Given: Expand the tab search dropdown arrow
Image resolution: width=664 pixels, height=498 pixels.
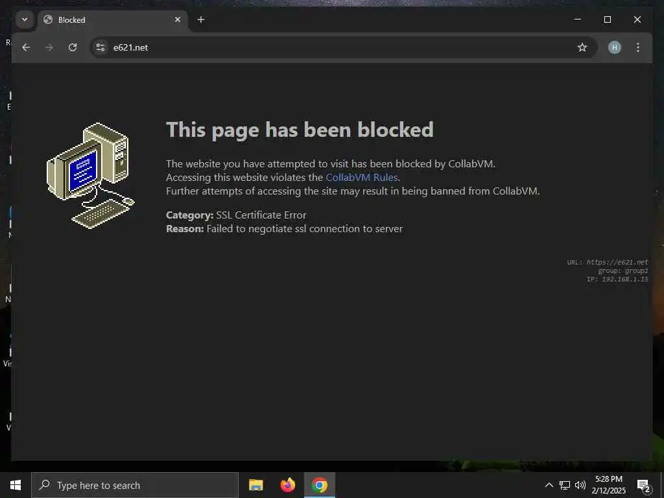Looking at the screenshot, I should [25, 19].
